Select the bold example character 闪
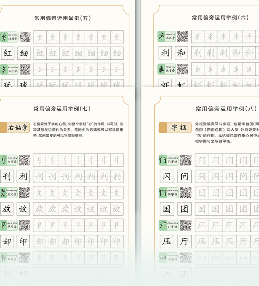Image resolution: width=259 pixels, height=286 pixels. click(x=167, y=176)
